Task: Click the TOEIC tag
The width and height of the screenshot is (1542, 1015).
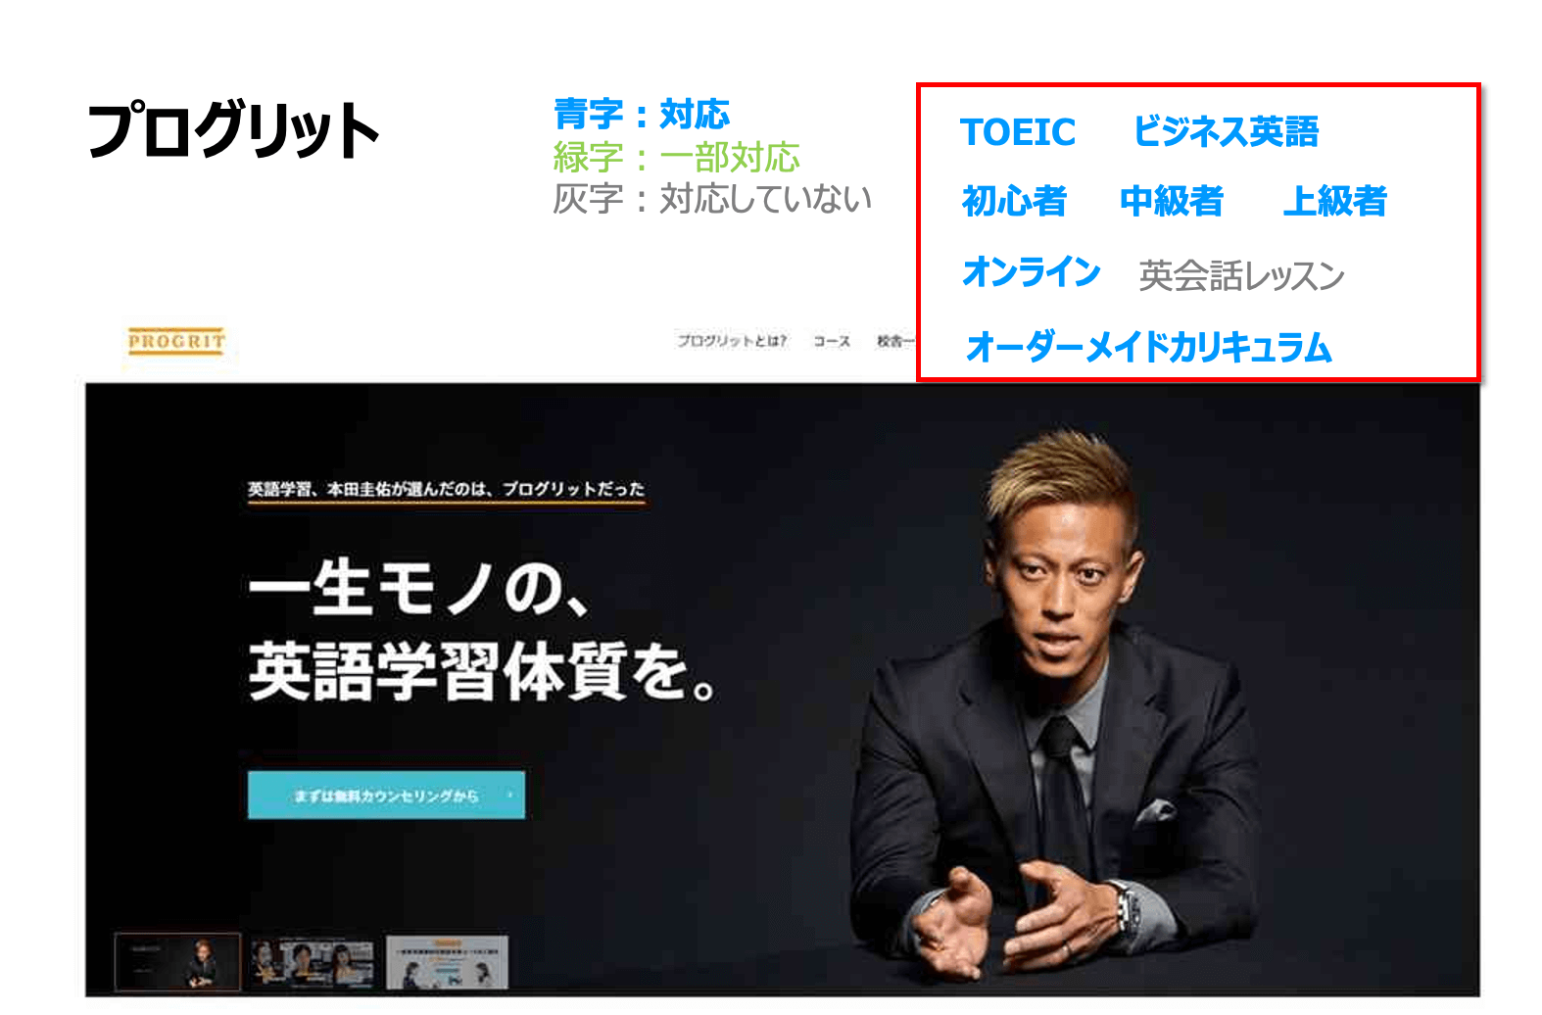Action: point(1018,132)
